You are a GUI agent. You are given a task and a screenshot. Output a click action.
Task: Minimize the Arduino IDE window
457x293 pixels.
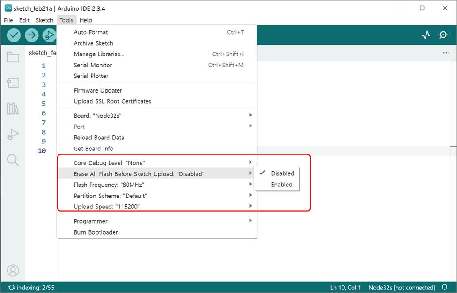click(399, 8)
